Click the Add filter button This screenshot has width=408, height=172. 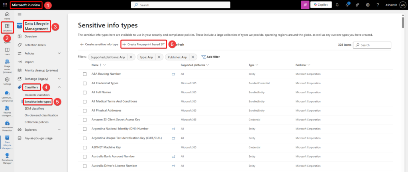coord(210,57)
